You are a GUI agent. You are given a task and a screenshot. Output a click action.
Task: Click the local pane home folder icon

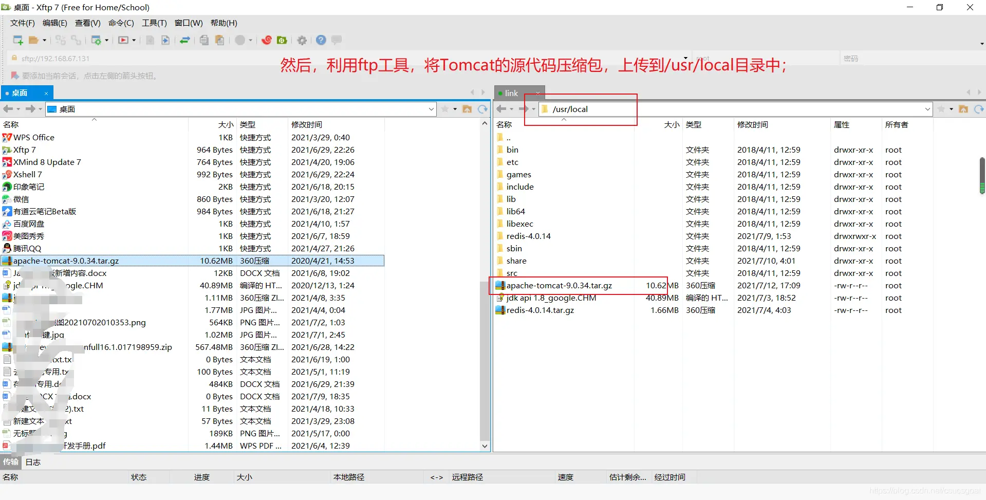pyautogui.click(x=467, y=109)
